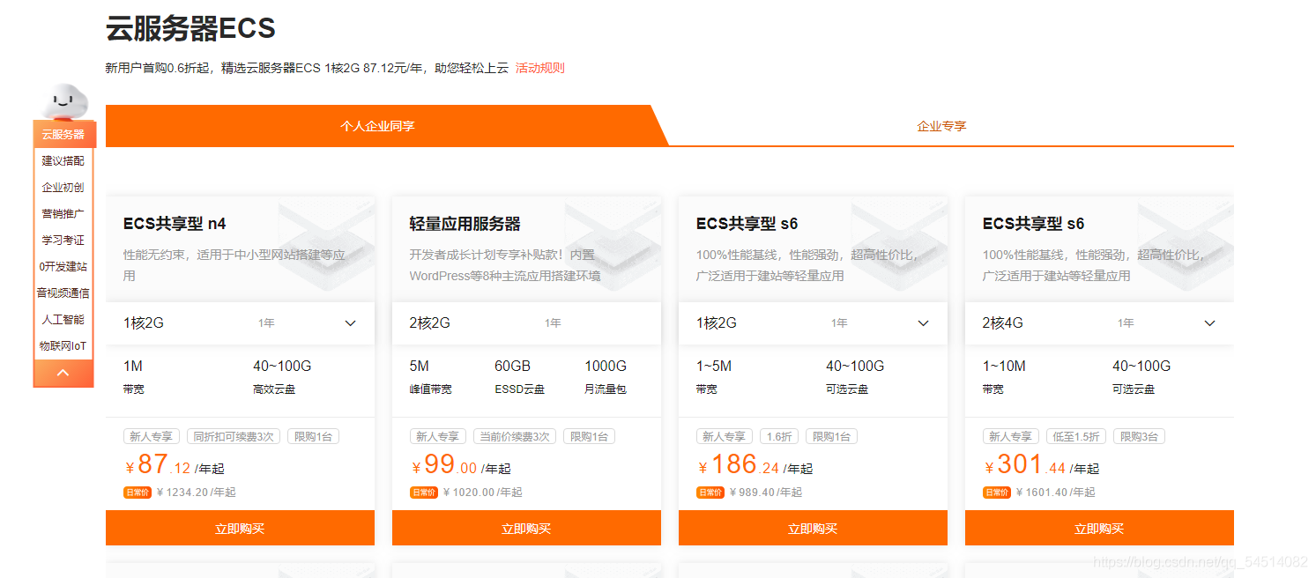The height and width of the screenshot is (578, 1316).
Task: Switch to the 企业专享 tab
Action: tap(941, 126)
